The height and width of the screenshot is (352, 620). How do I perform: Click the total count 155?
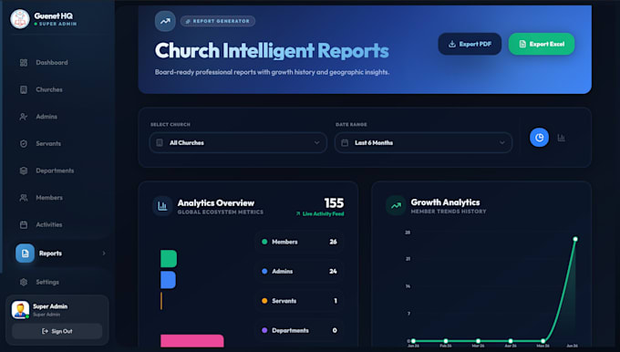click(x=334, y=203)
